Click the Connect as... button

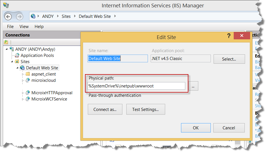tap(105, 110)
